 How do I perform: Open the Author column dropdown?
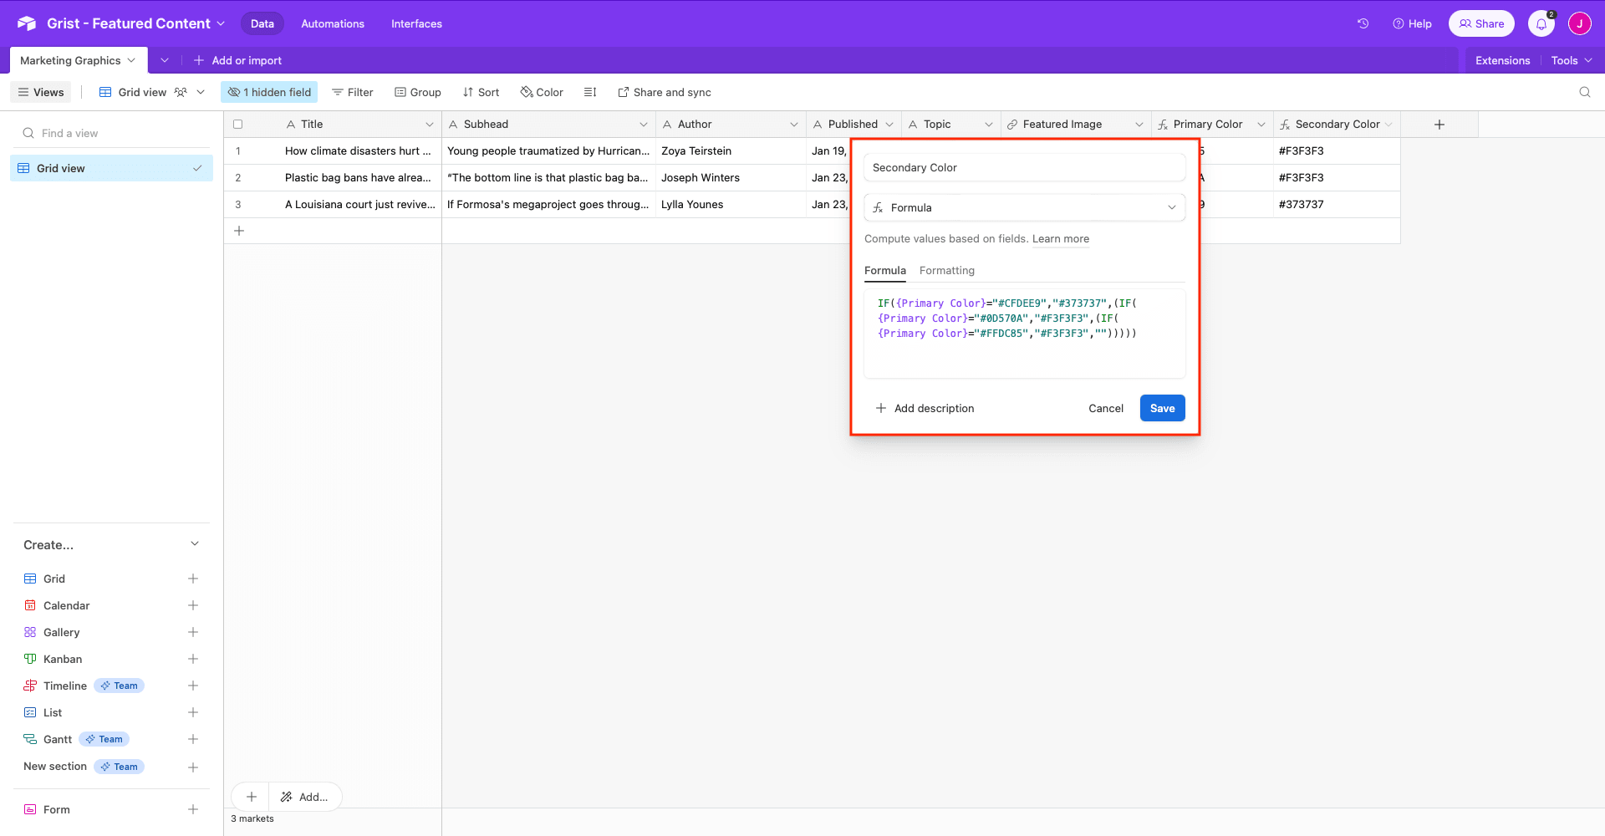pyautogui.click(x=792, y=124)
